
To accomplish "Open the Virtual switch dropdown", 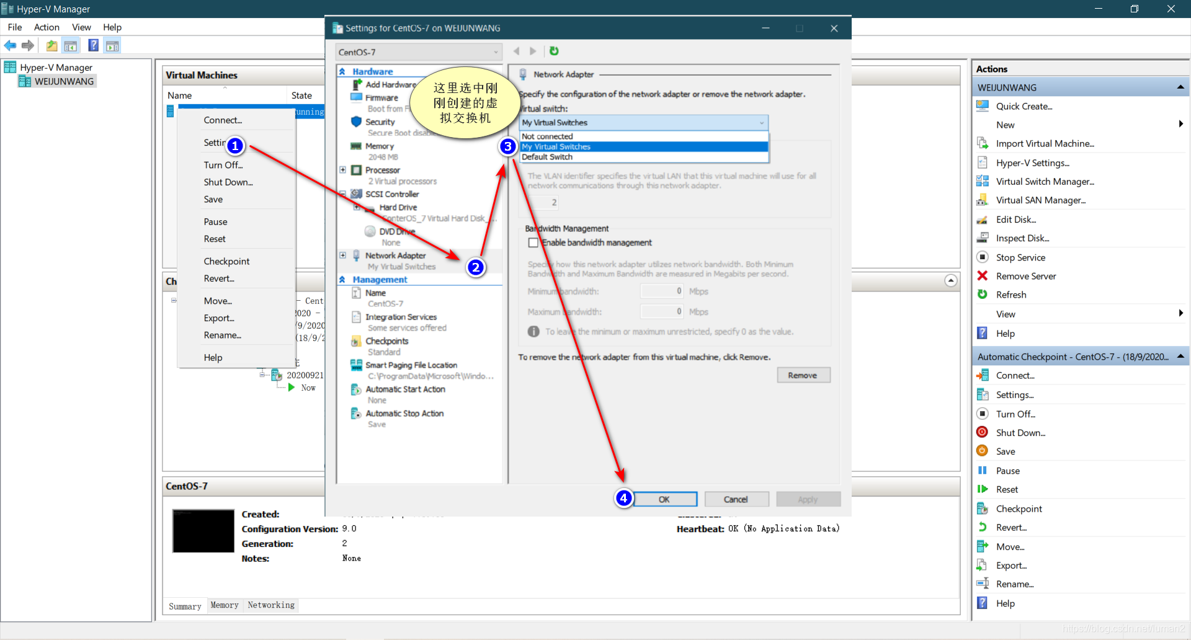I will (x=644, y=123).
